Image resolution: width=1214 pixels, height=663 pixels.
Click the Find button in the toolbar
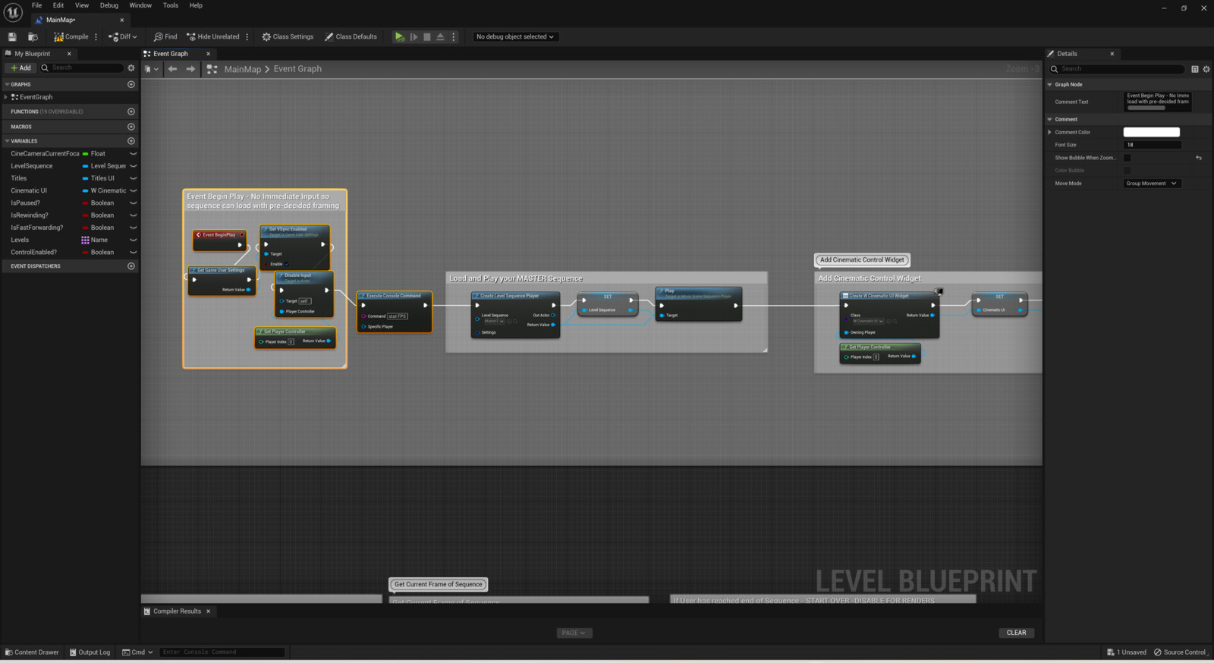point(165,36)
